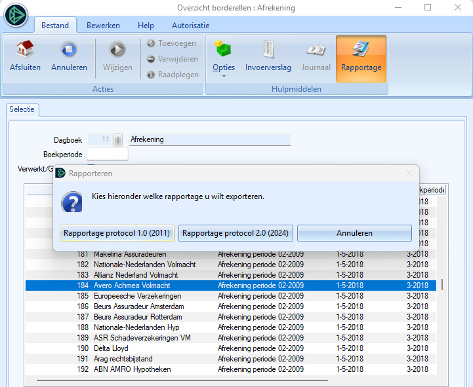Select row 182 Nationale-Nederlanden Volmacht
Image resolution: width=473 pixels, height=387 pixels.
(231, 265)
